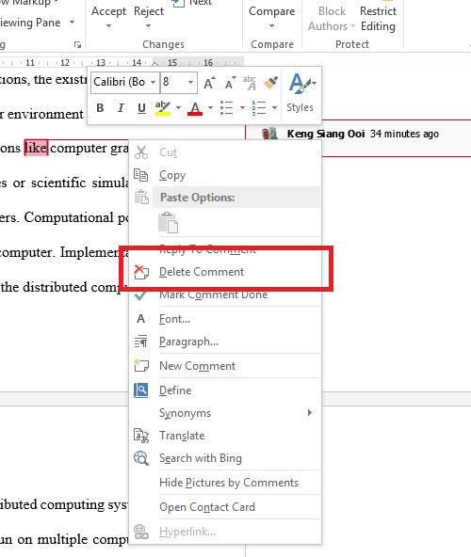Click the Copy icon in context menu

(141, 175)
